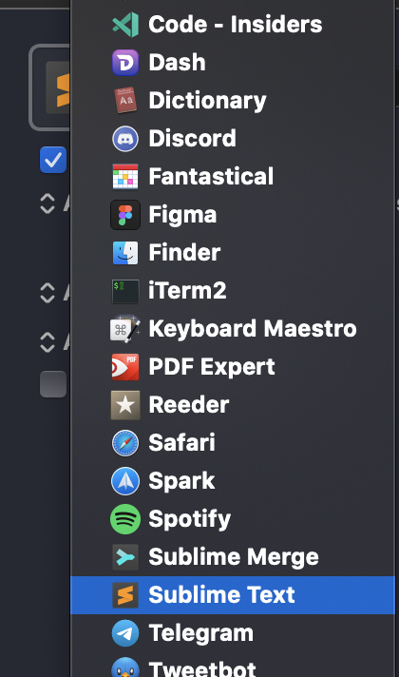Viewport: 399px width, 677px height.
Task: Select the Finder menu entry
Action: [x=233, y=253]
